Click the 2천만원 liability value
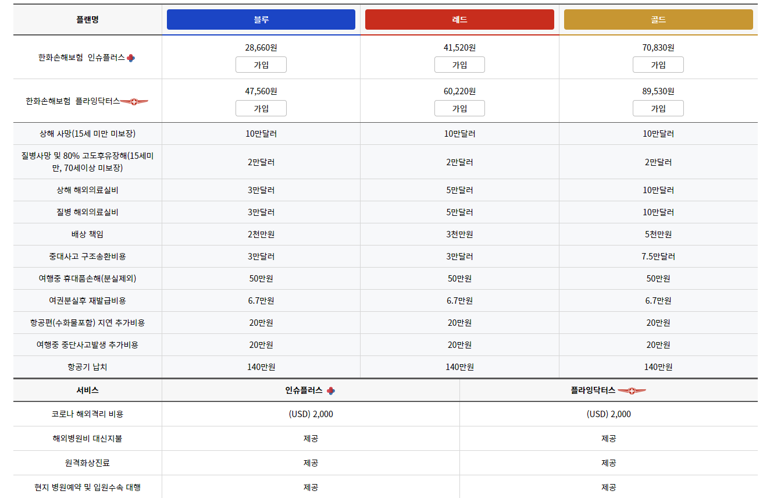Viewport: 763px width, 498px height. 261,234
